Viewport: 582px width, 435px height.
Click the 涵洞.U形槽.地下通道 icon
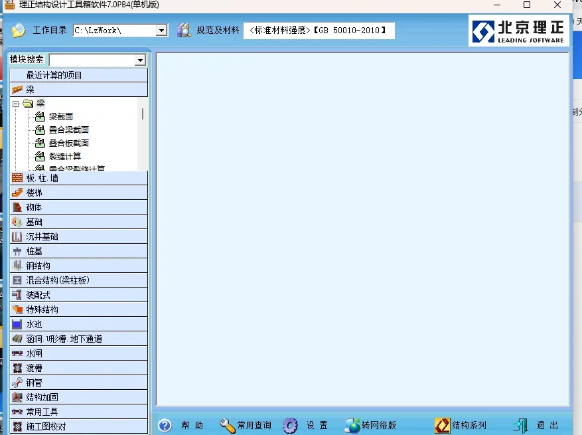point(17,339)
